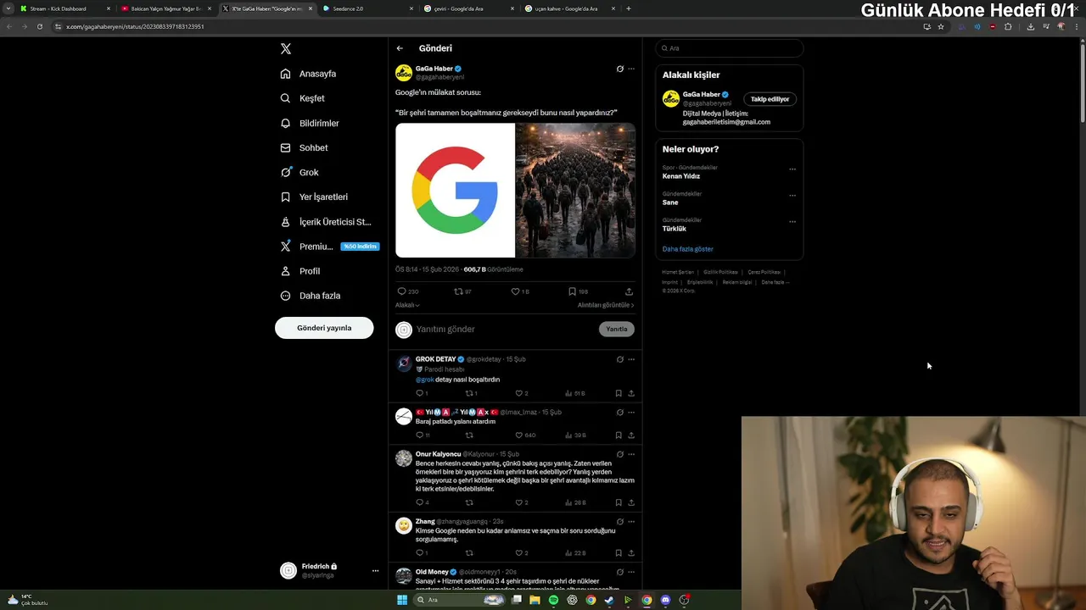The height and width of the screenshot is (610, 1086).
Task: Expand the Daha fazla sidebar menu
Action: click(x=311, y=296)
